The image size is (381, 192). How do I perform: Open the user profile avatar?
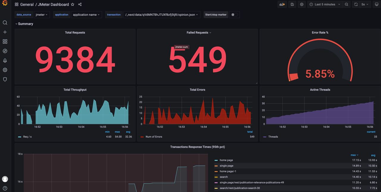click(x=5, y=179)
